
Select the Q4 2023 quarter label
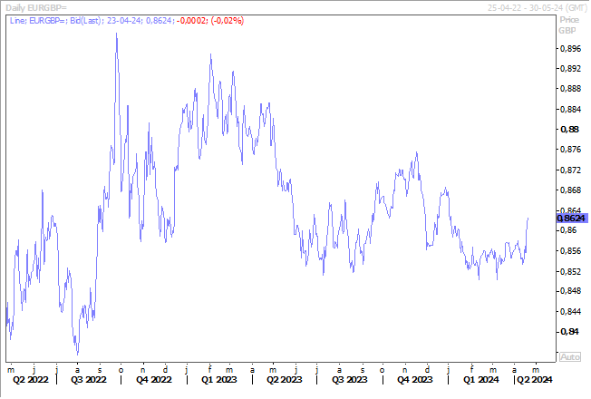coord(415,381)
